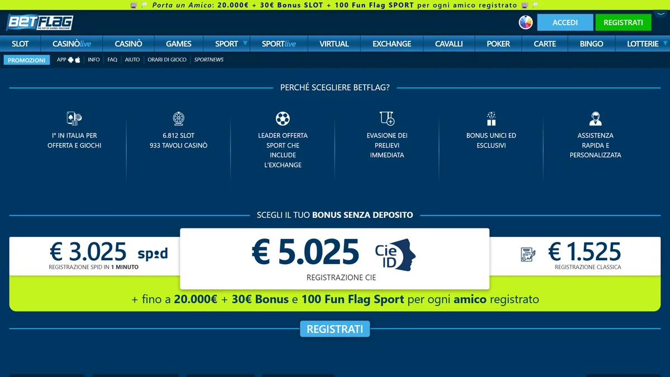Go to the CASINÒ section
Viewport: 670px width, 377px height.
tap(128, 44)
